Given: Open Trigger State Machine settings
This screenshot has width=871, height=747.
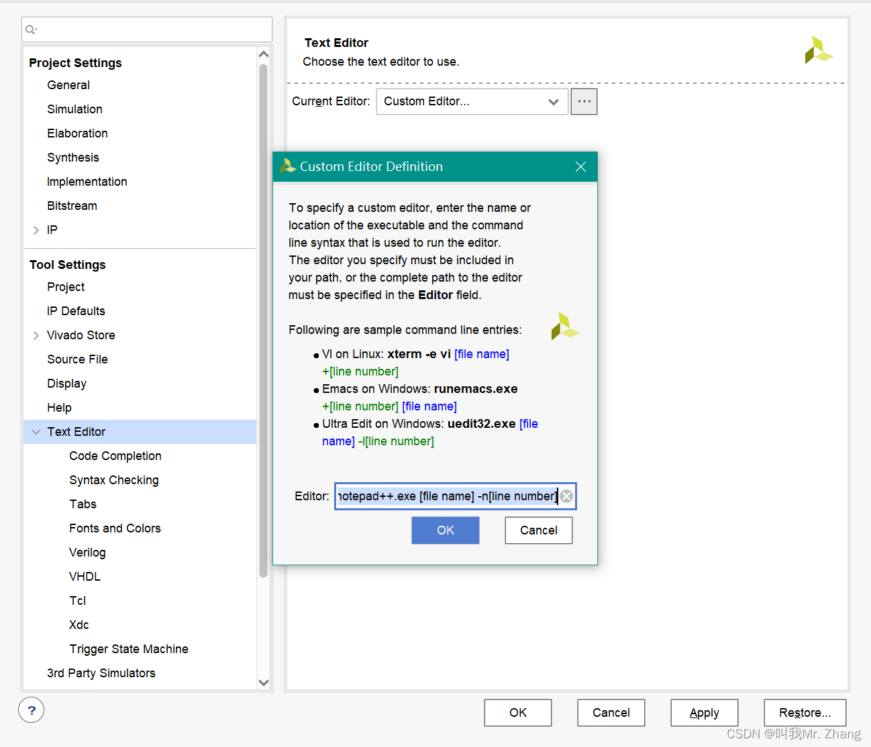Looking at the screenshot, I should (x=128, y=649).
